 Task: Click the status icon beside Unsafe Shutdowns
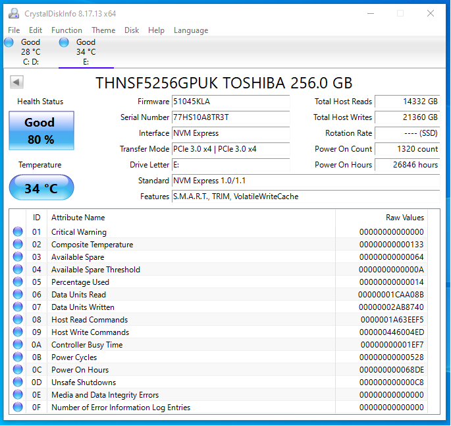click(18, 382)
